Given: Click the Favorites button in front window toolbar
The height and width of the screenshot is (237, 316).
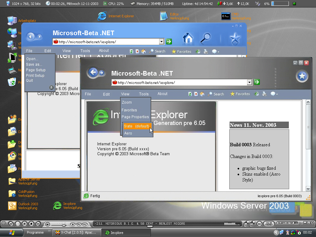Looking at the screenshot, I should [x=240, y=94].
